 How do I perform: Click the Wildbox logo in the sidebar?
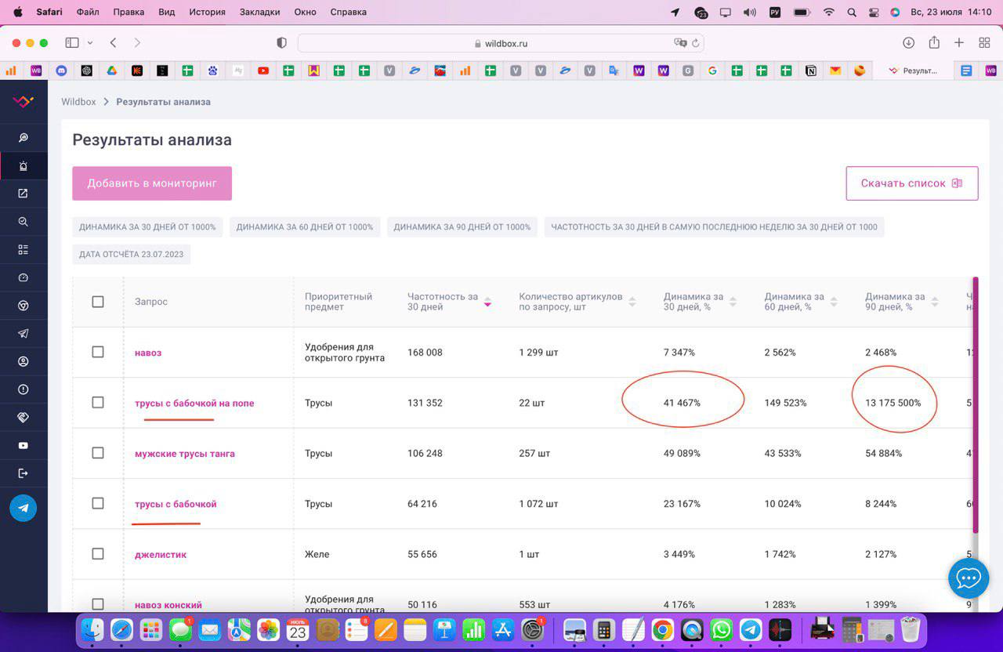24,101
